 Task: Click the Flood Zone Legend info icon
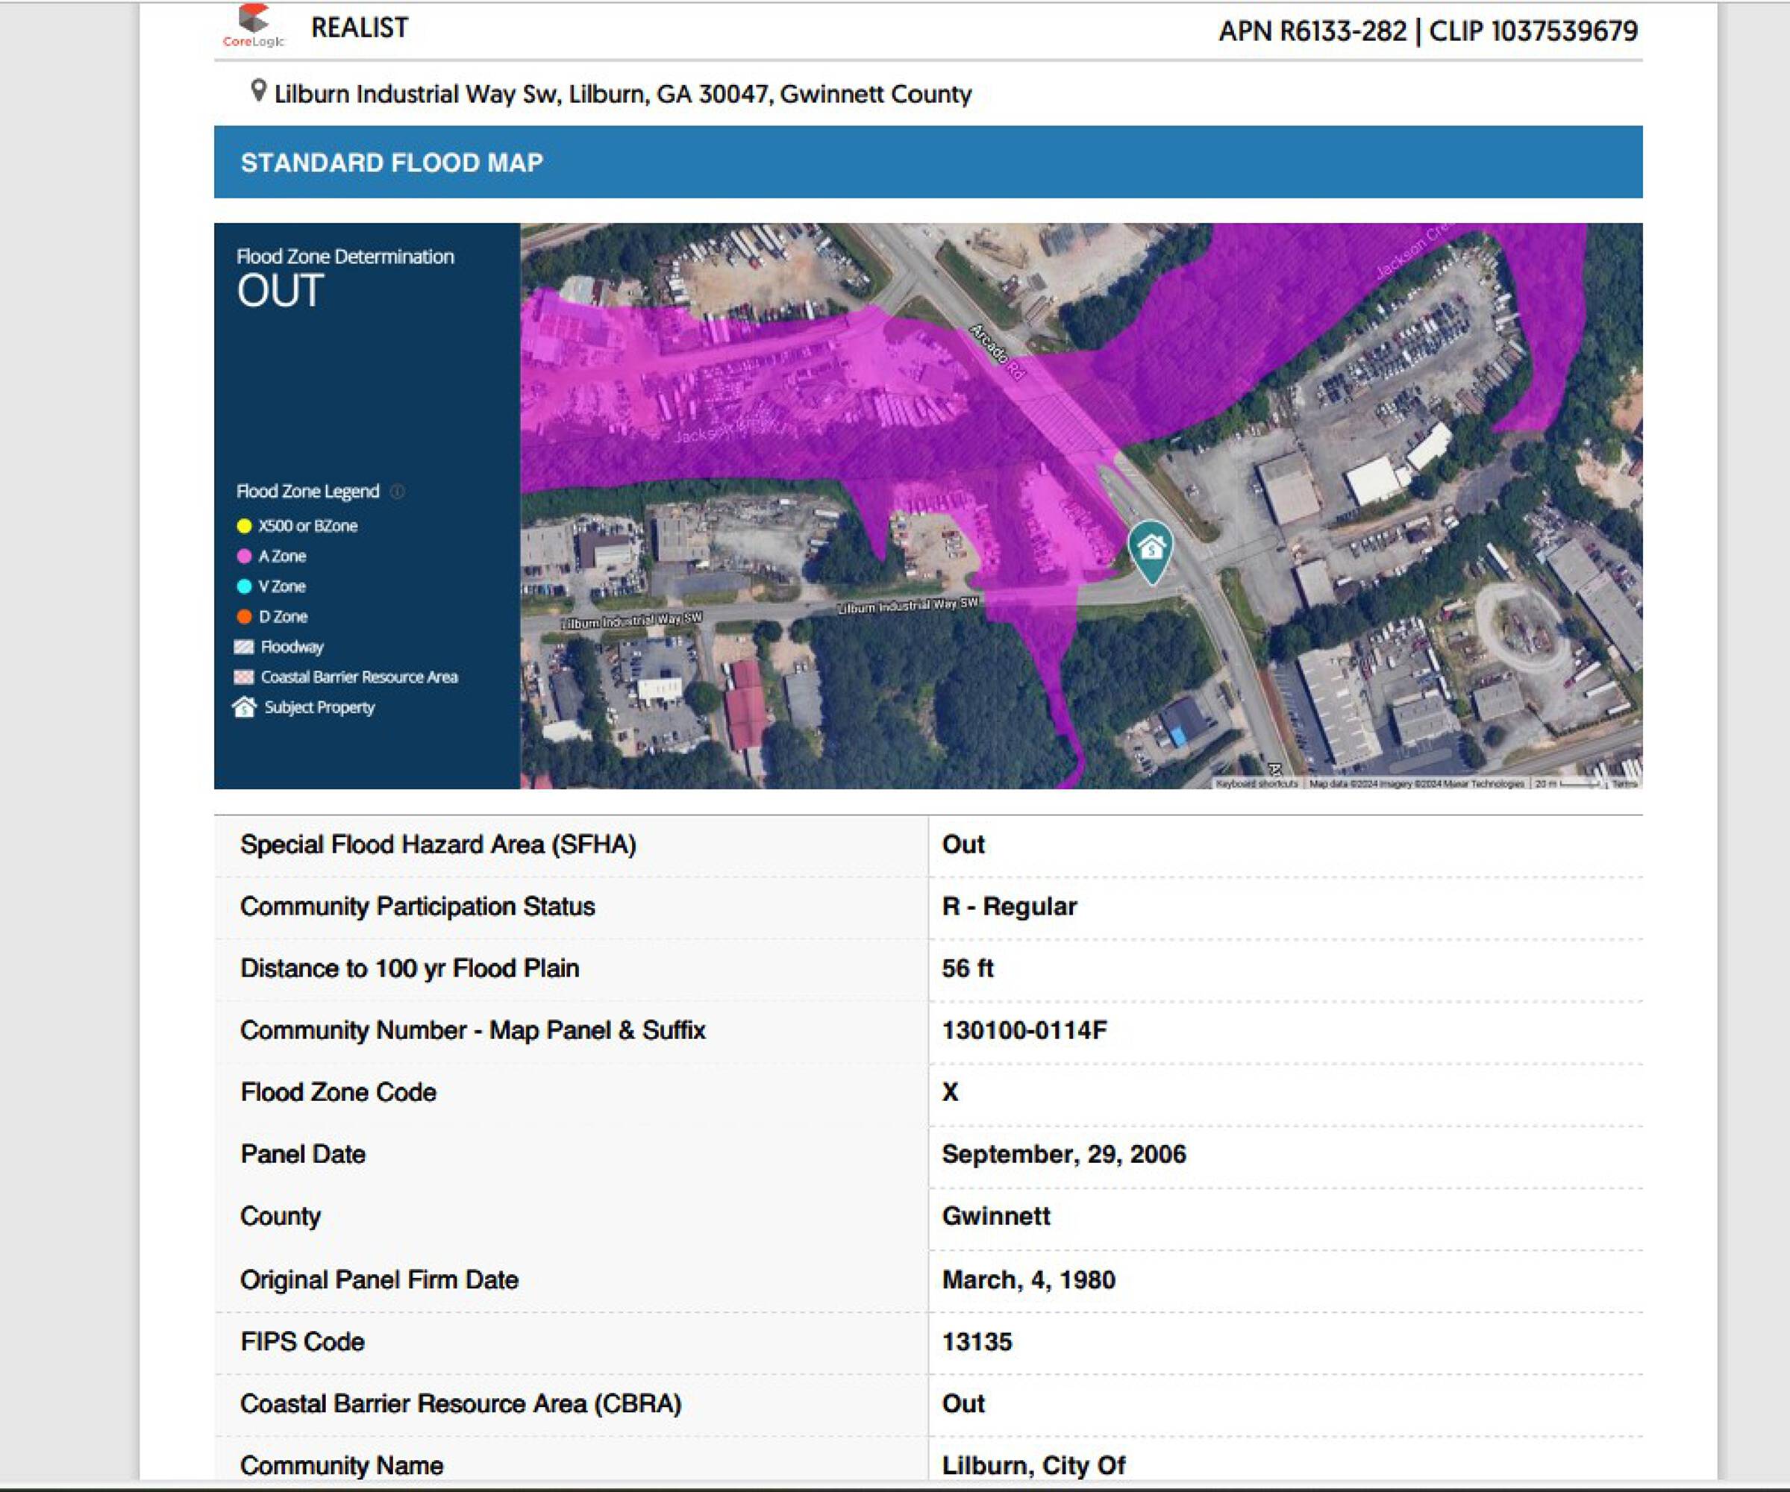pos(397,492)
